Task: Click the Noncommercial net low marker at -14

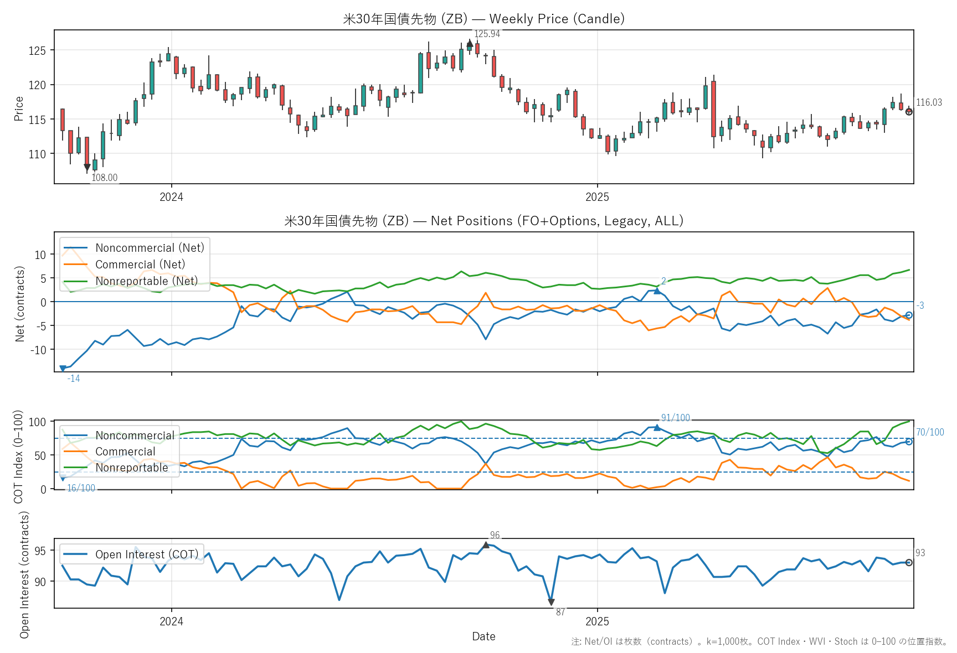Action: click(x=63, y=368)
